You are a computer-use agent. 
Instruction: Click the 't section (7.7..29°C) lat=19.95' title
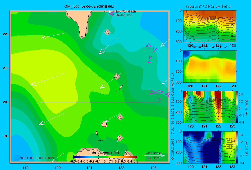pyautogui.click(x=209, y=7)
